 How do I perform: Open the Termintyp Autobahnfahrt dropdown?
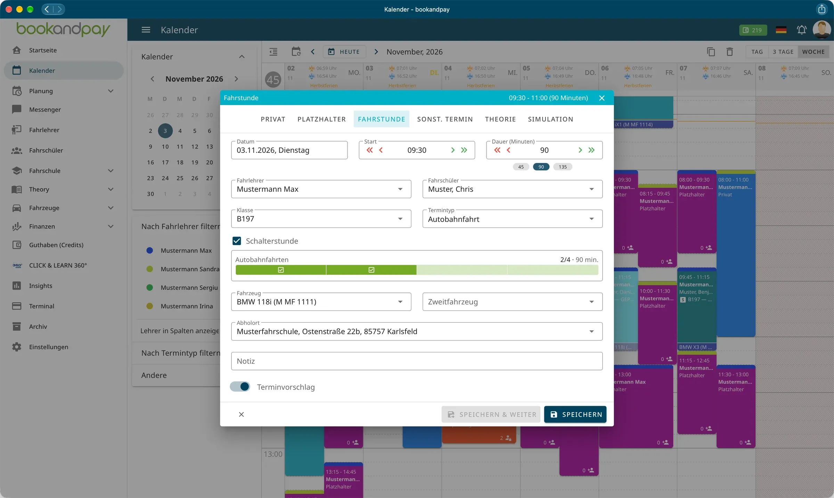click(512, 219)
